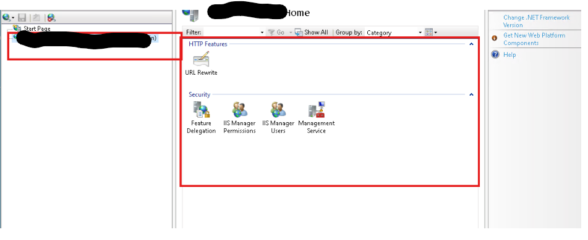Open dropdown arrow next to connect globe
Screen dimensions: 588x240
pyautogui.click(x=13, y=18)
